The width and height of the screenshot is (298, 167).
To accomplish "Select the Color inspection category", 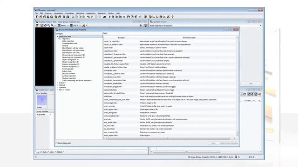I will click(68, 41).
